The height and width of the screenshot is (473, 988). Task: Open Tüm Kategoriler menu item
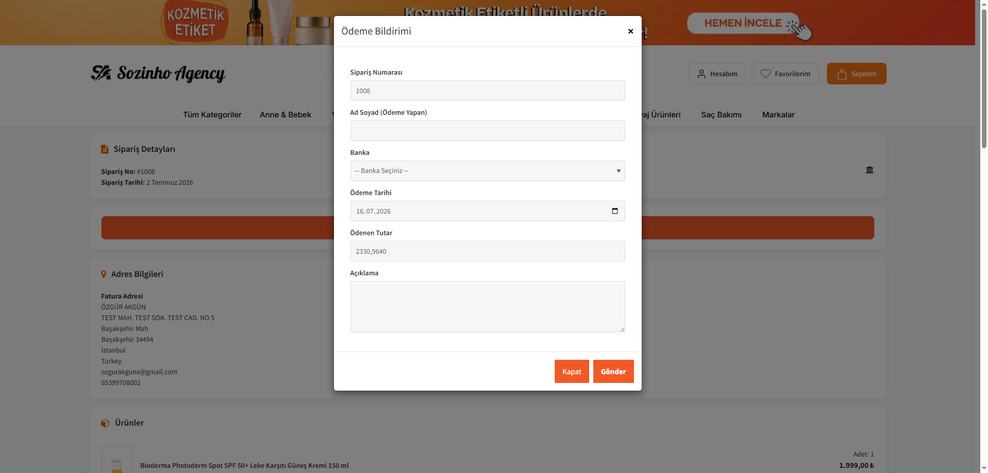(x=212, y=115)
